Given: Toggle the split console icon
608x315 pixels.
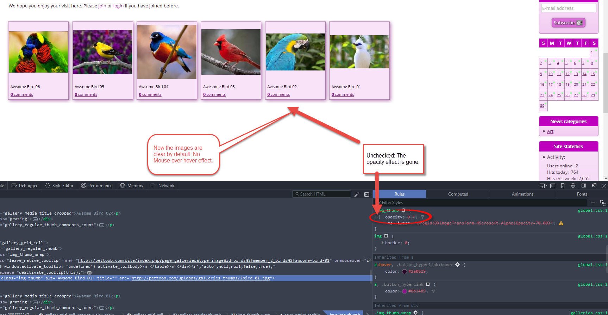Looking at the screenshot, I should tap(553, 186).
